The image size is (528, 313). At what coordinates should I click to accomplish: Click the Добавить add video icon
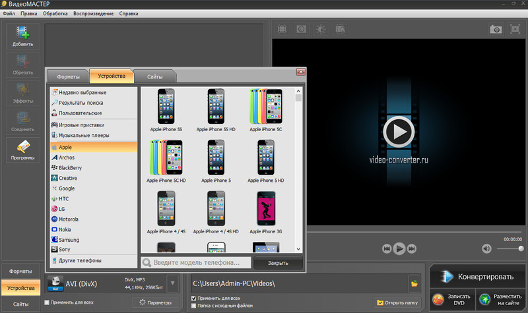click(x=22, y=36)
